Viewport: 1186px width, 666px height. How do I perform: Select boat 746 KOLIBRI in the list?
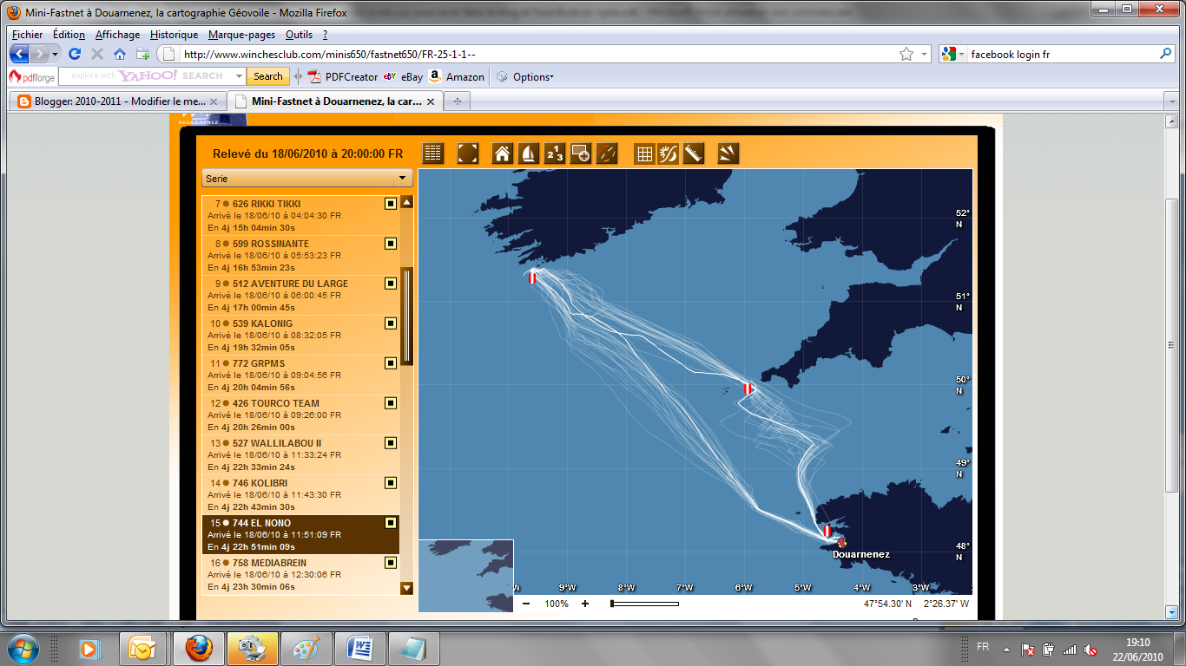pos(300,494)
